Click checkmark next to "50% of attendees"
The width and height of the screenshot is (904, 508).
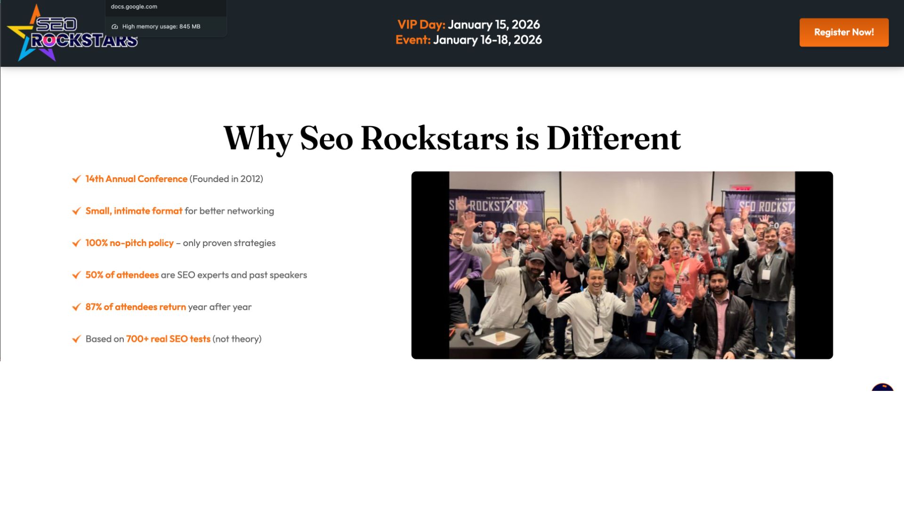coord(76,275)
